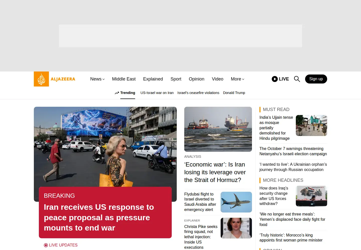
Task: Click the MUST READ section heading
Action: coord(276,109)
